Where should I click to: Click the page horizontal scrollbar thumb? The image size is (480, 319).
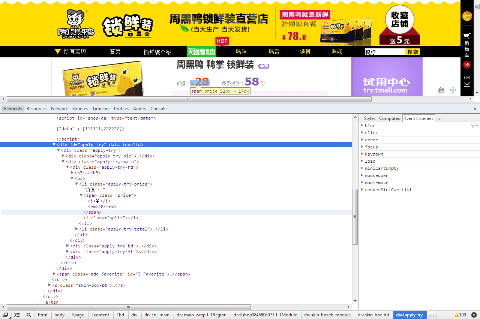click(189, 99)
